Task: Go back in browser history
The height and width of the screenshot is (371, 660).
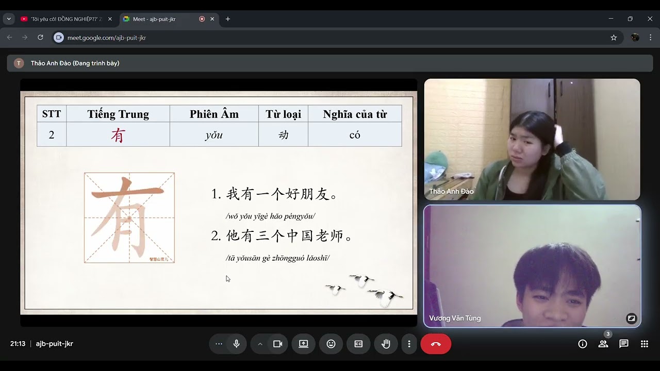Action: [x=9, y=38]
